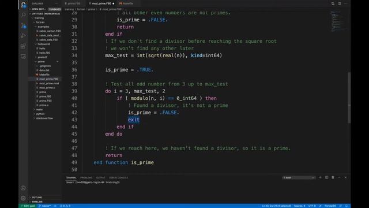The width and height of the screenshot is (369, 208).
Task: Open the Extensions view
Action: tap(23, 46)
